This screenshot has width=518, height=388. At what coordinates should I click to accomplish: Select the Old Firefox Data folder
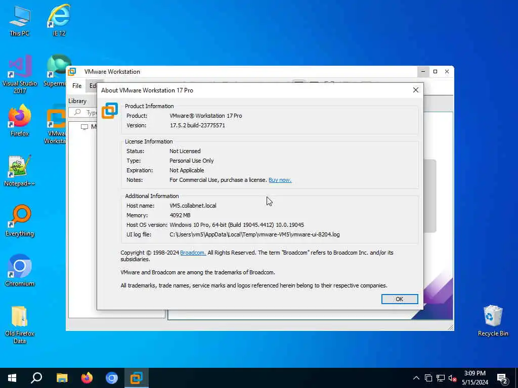(20, 325)
